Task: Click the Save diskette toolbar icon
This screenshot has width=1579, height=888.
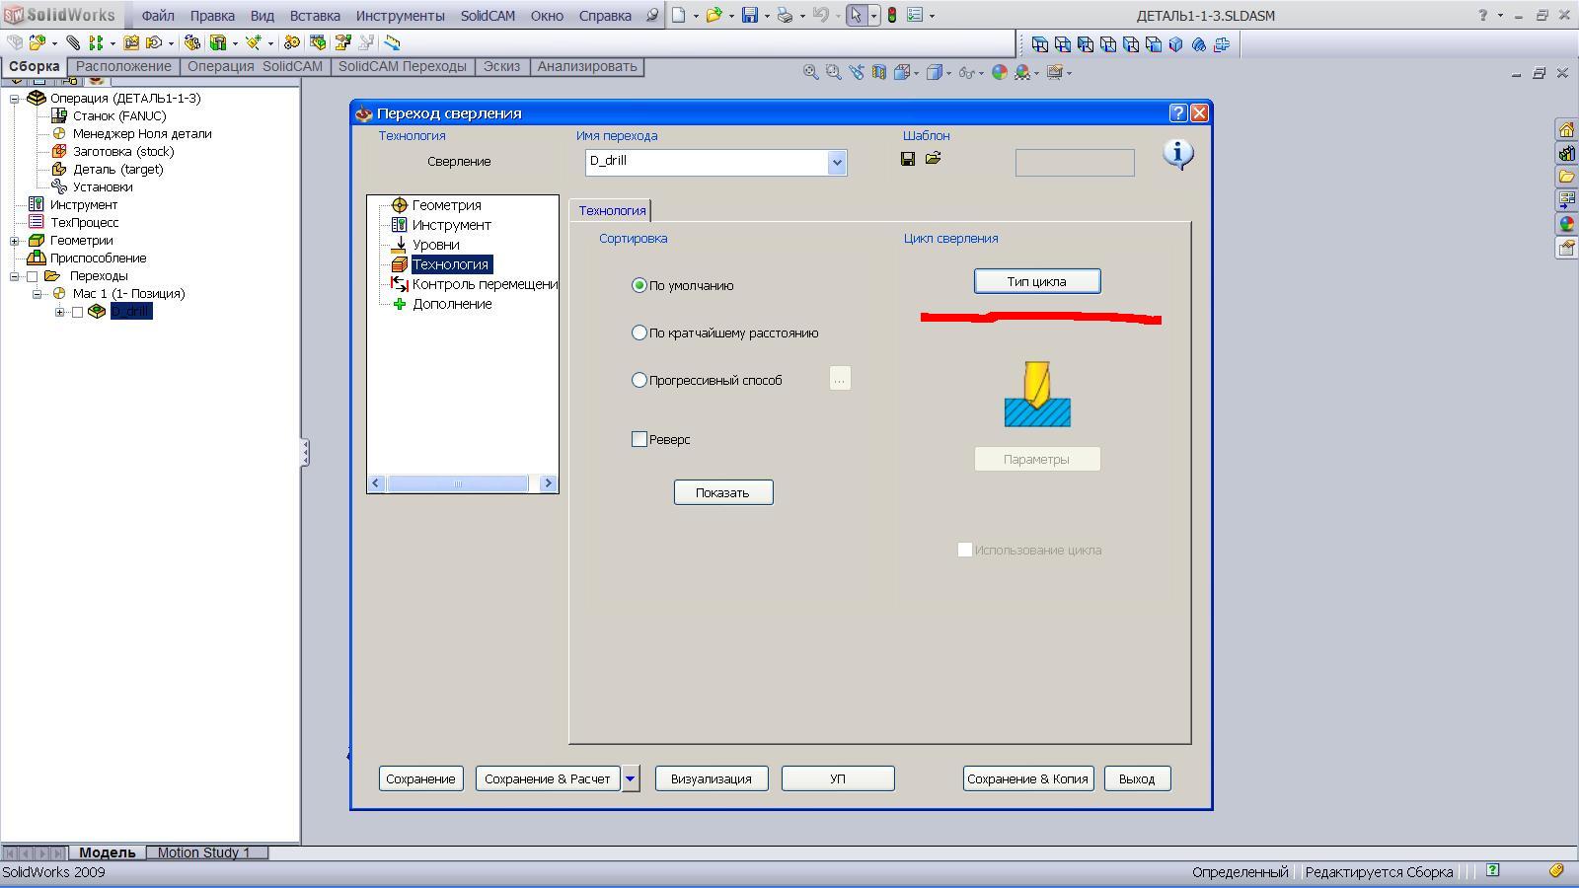Action: point(750,15)
